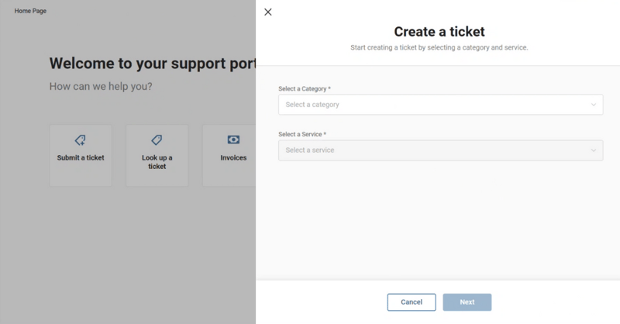Open the Submit a ticket card
Screen dimensions: 620x324
pos(81,156)
